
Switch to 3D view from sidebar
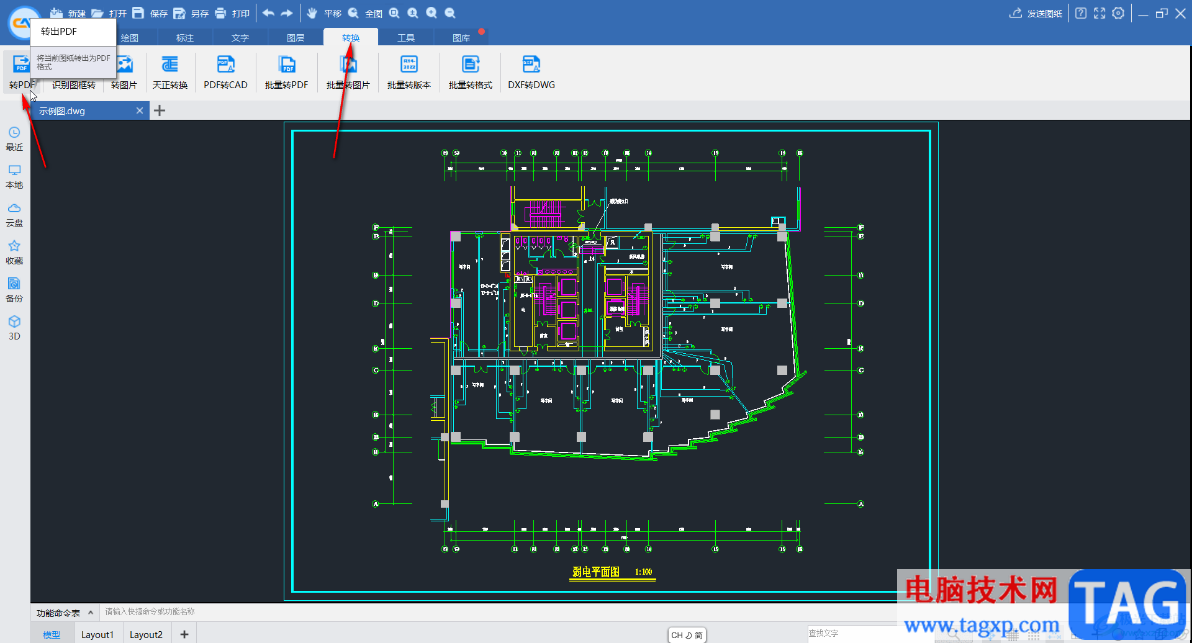(x=14, y=328)
